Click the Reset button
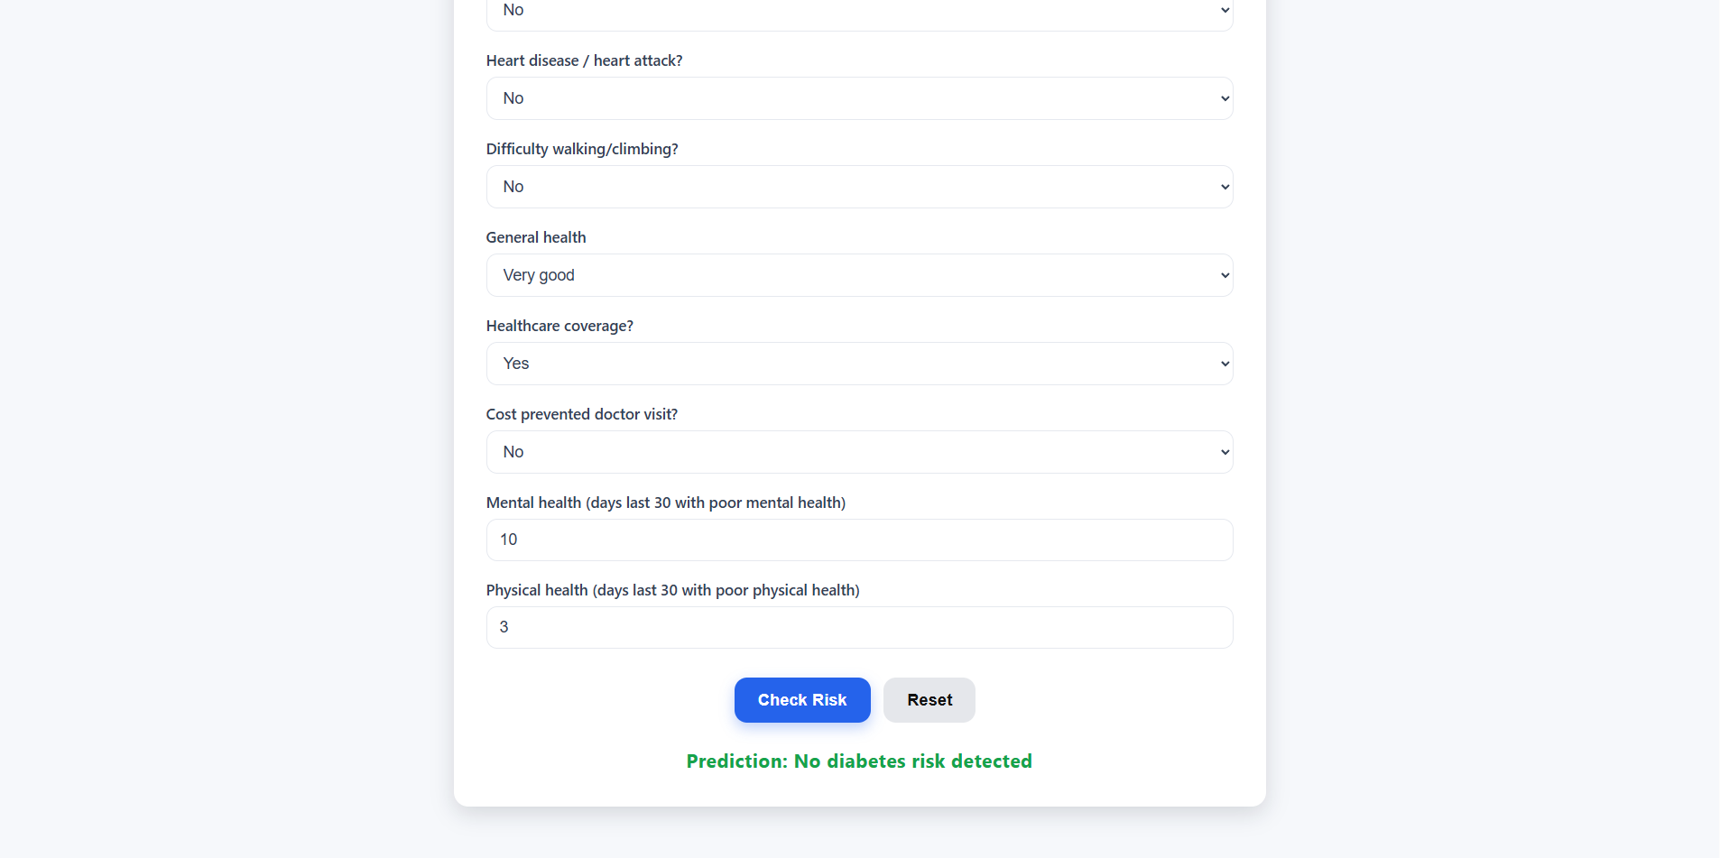Screen dimensions: 1720x858 [x=929, y=700]
